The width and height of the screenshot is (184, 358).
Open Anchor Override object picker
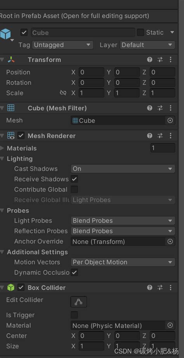170,242
